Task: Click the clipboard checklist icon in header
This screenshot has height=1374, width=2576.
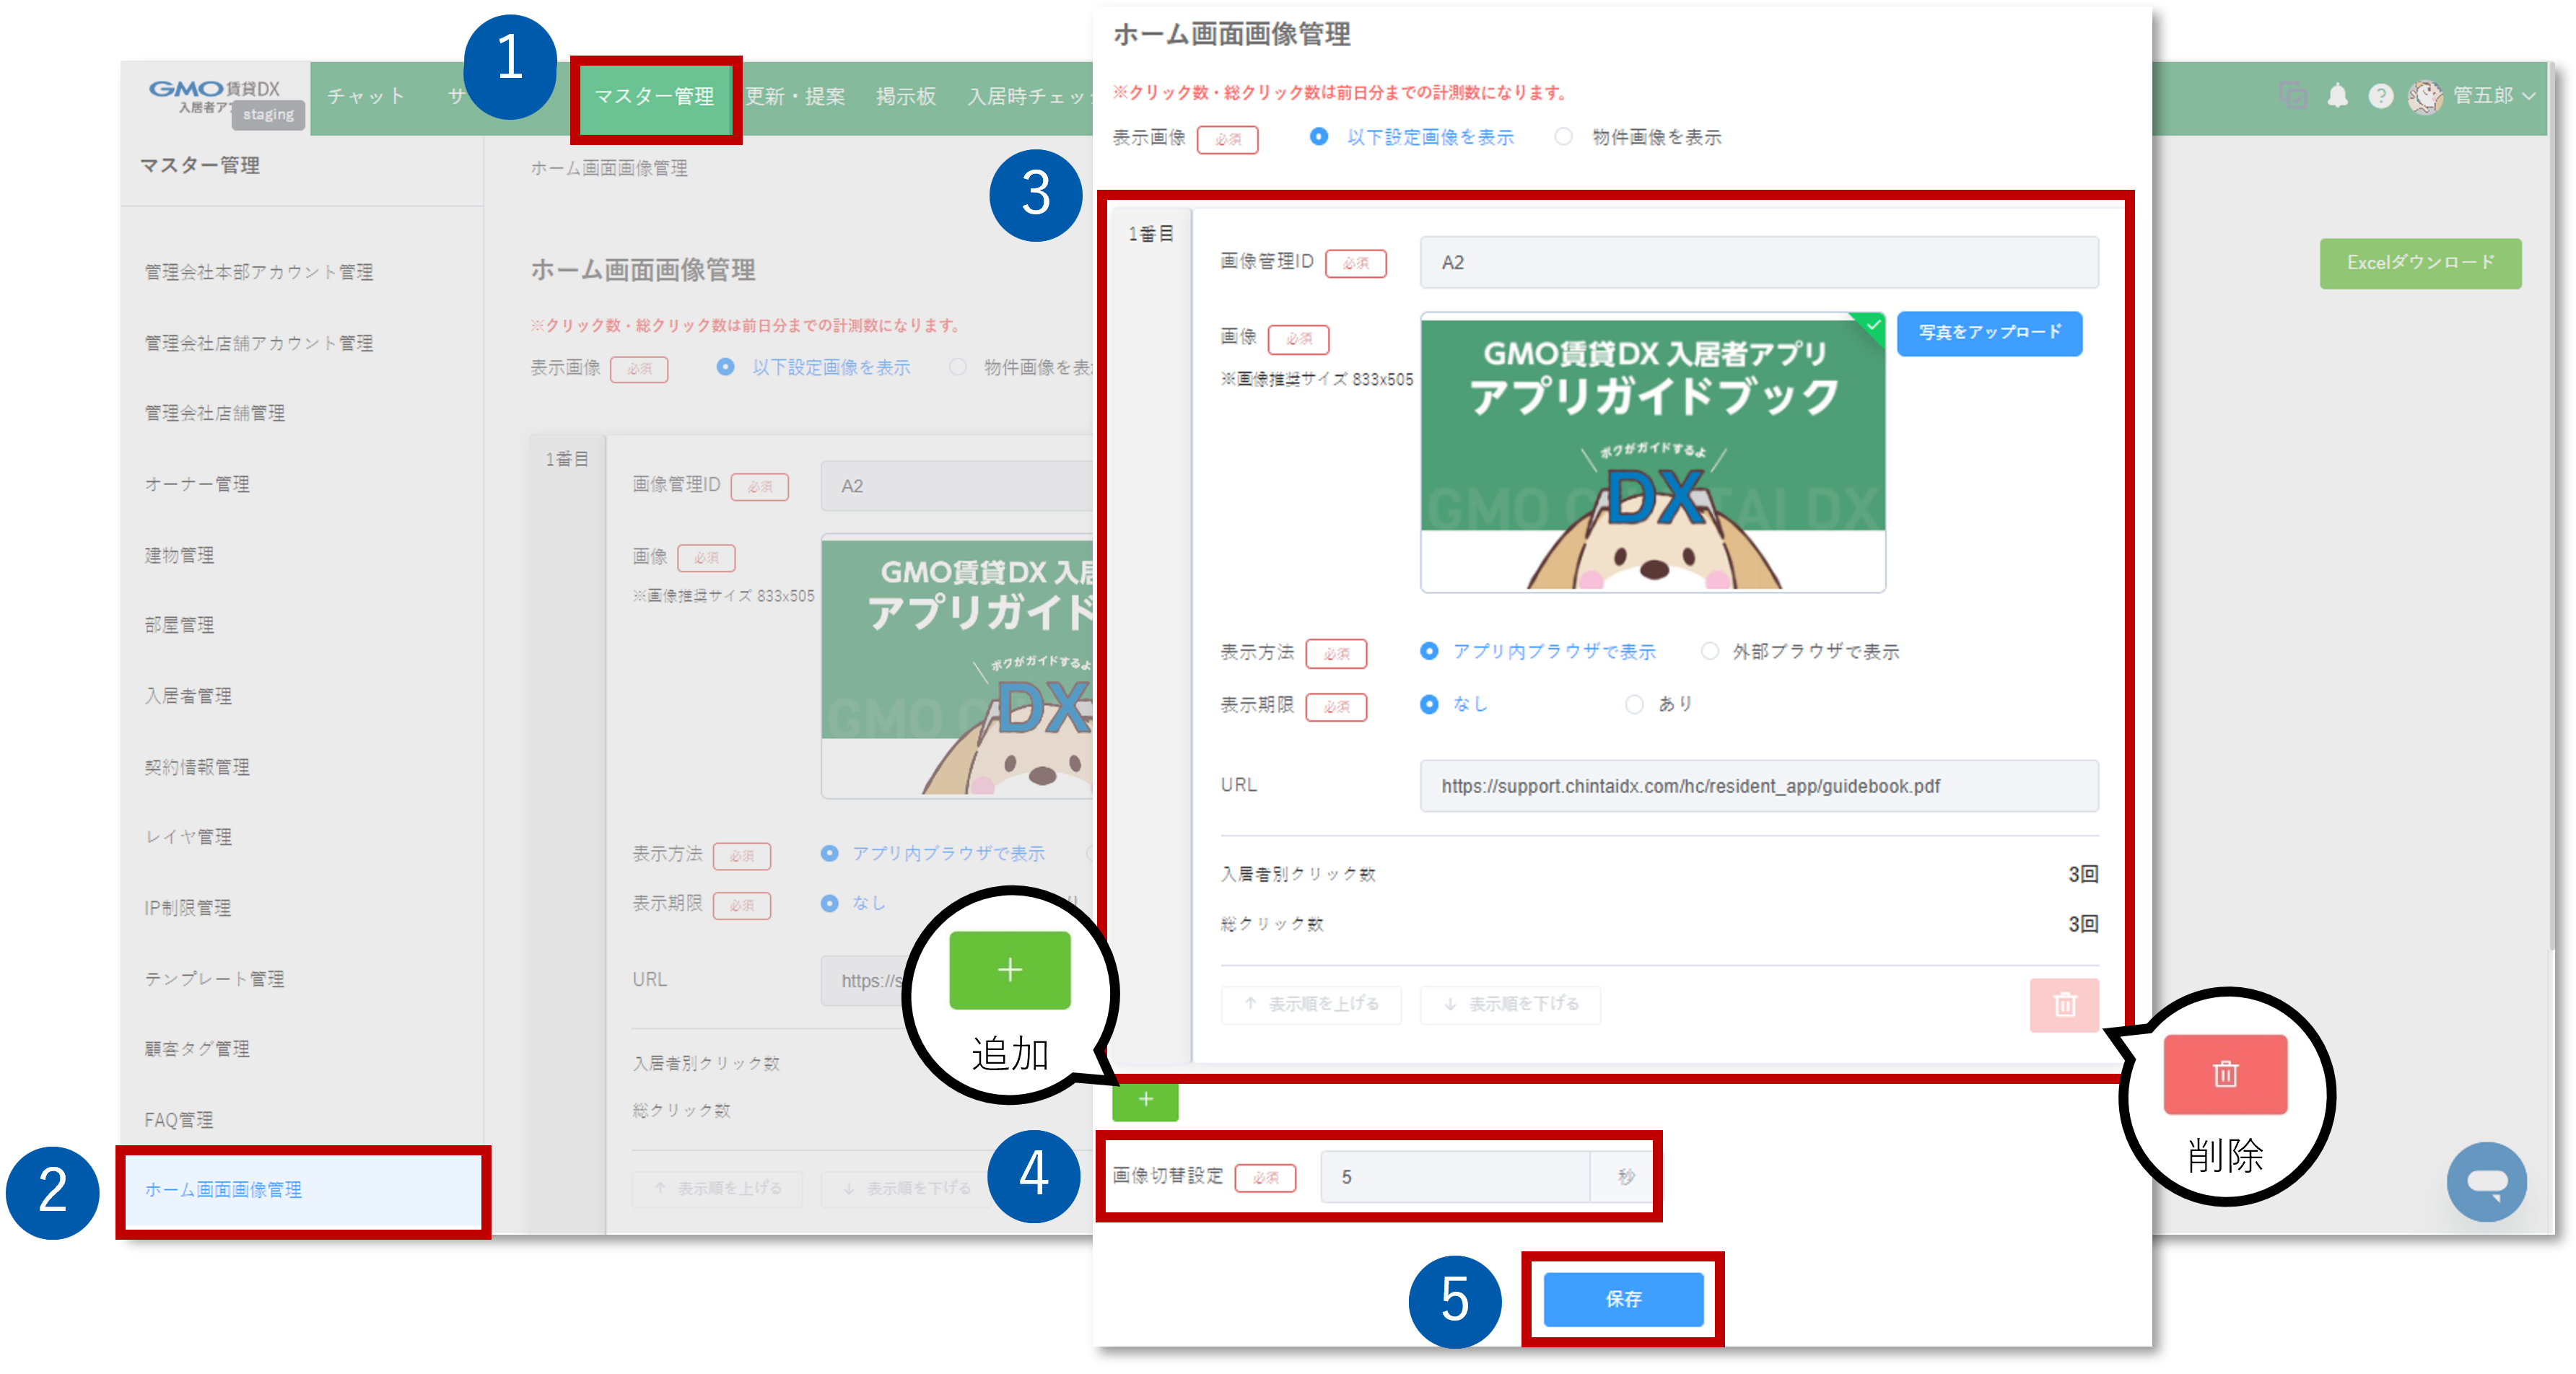Action: [x=2294, y=95]
